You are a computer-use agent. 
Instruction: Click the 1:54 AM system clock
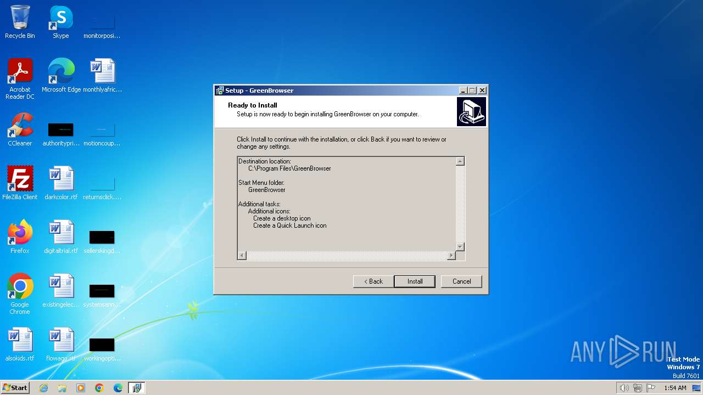675,388
